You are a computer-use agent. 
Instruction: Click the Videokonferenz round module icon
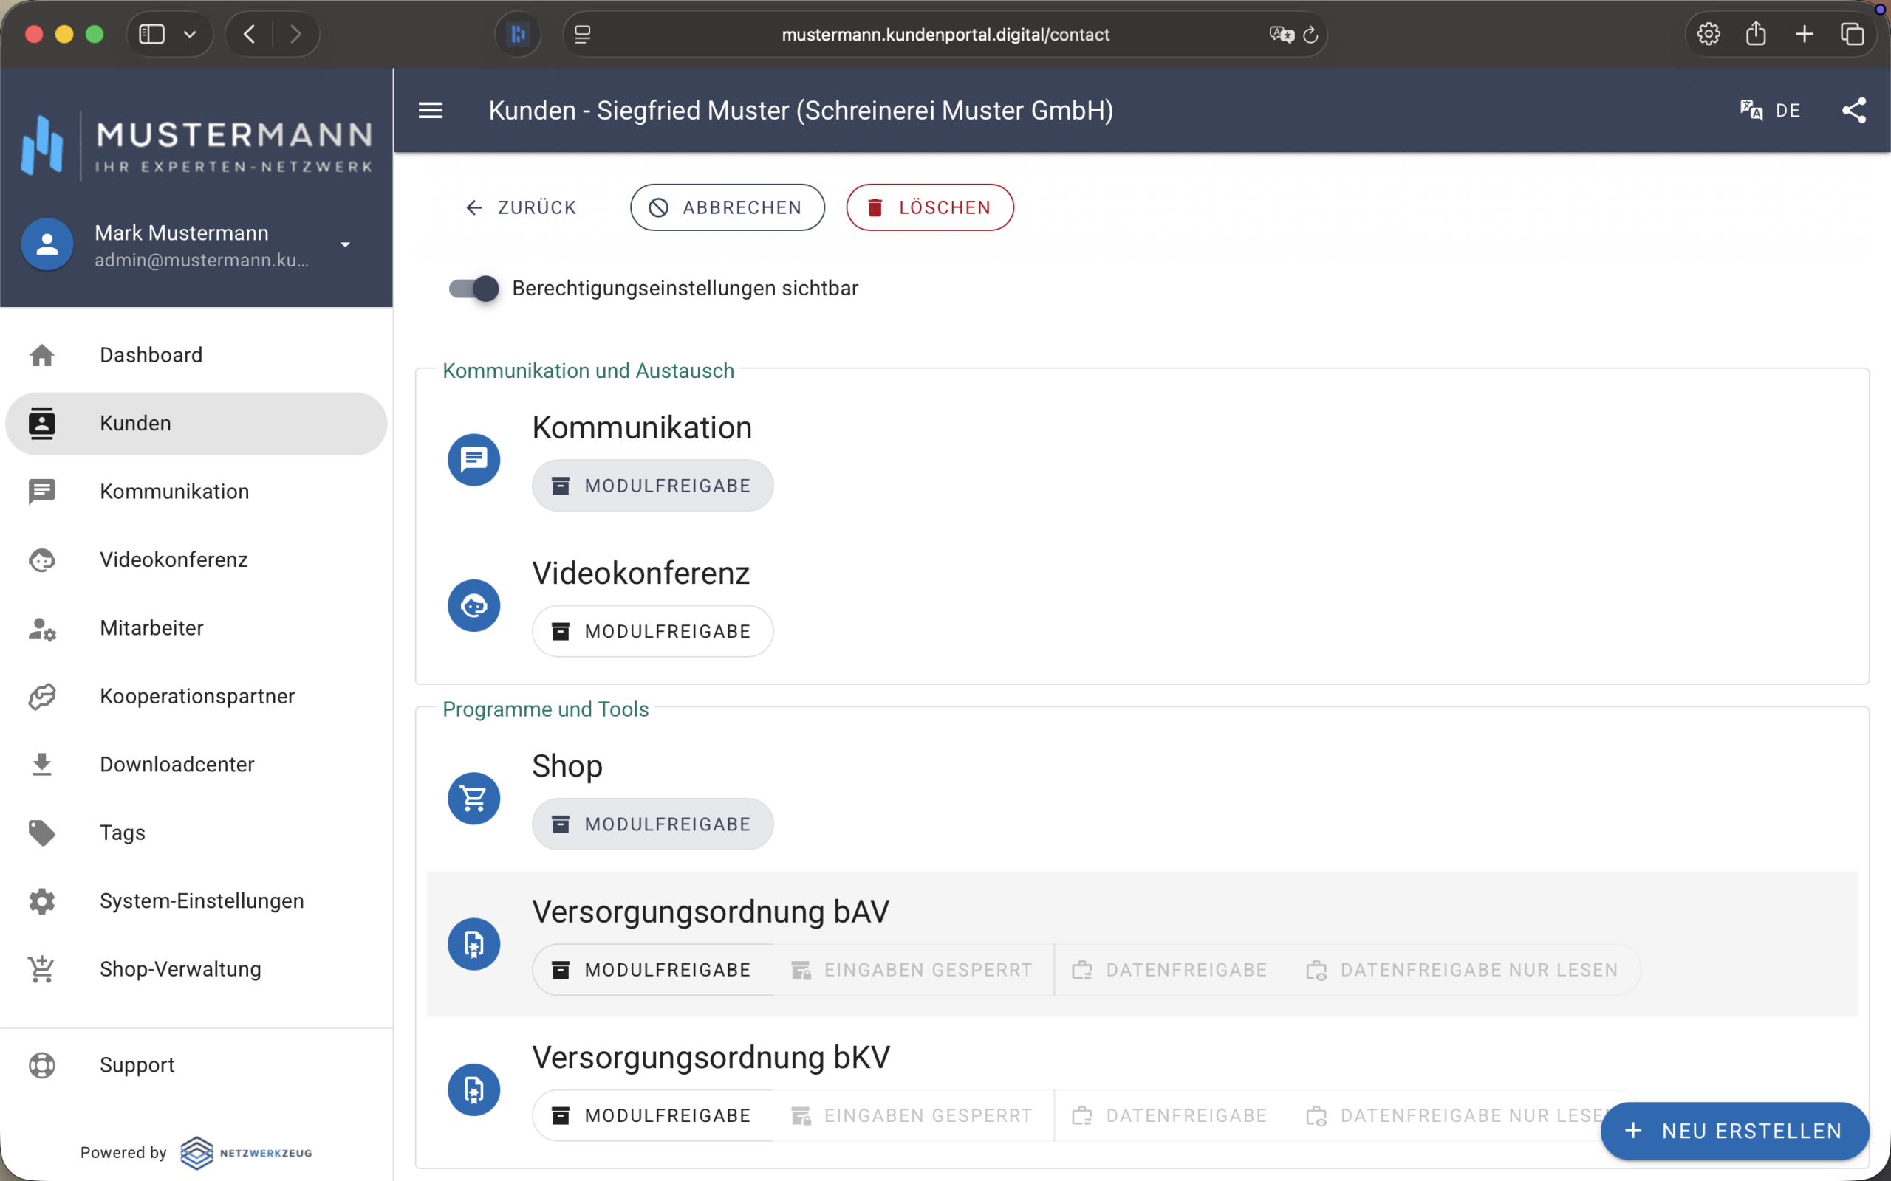point(473,605)
